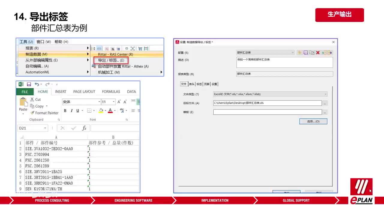
Task: Click the Decrease Font Size icon
Action: (x=125, y=102)
